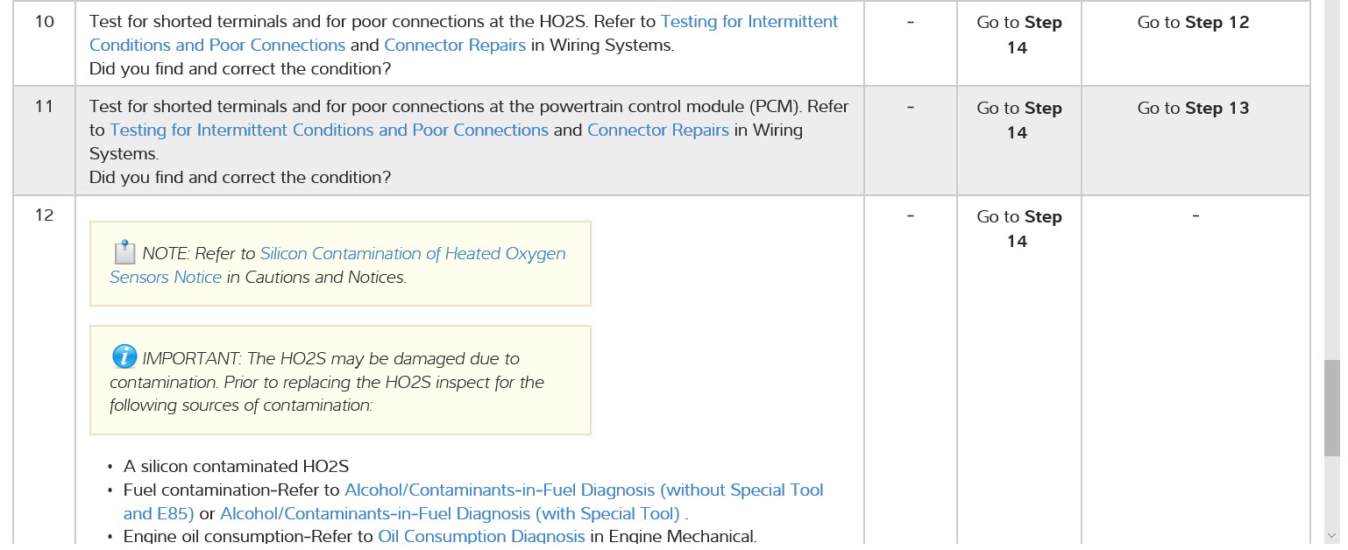Image resolution: width=1348 pixels, height=550 pixels.
Task: Click the scroll down arrow
Action: (1331, 533)
